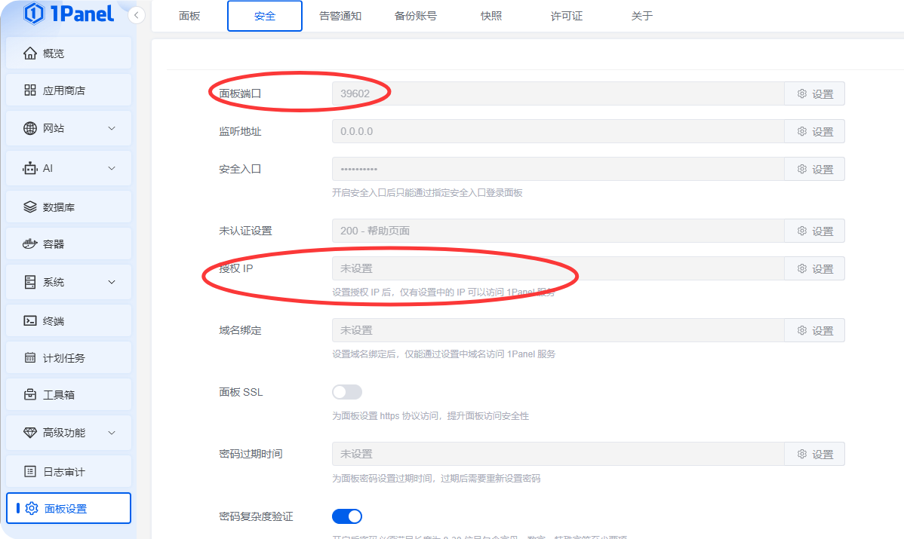Open 数据库 in the sidebar

69,207
